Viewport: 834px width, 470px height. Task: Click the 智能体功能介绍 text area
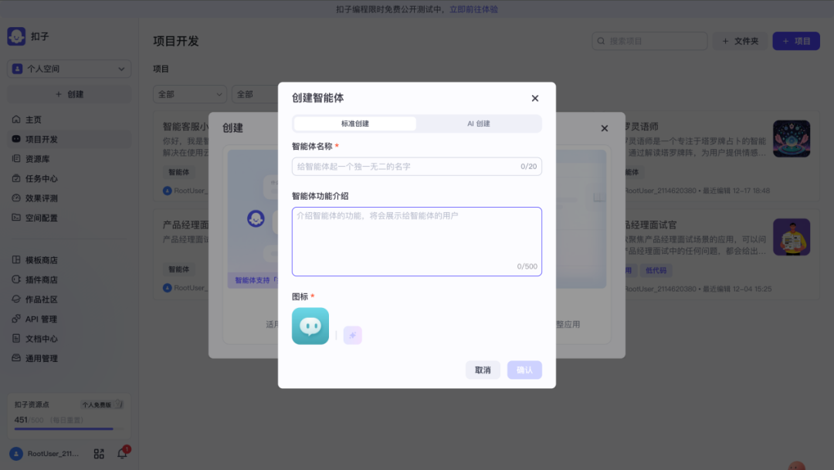pyautogui.click(x=417, y=241)
